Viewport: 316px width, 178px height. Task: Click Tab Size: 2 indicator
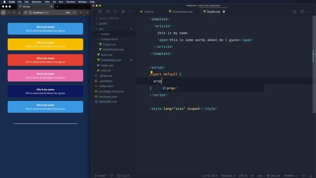[228, 176]
